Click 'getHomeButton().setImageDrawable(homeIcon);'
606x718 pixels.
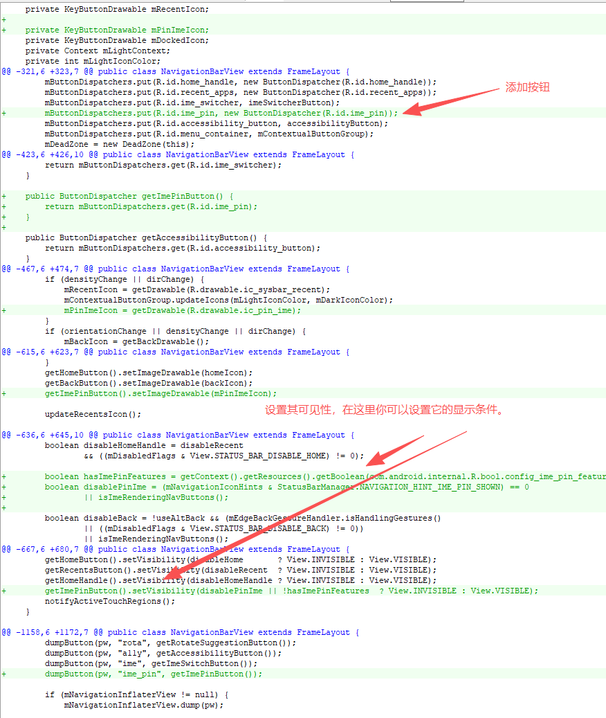(x=149, y=373)
